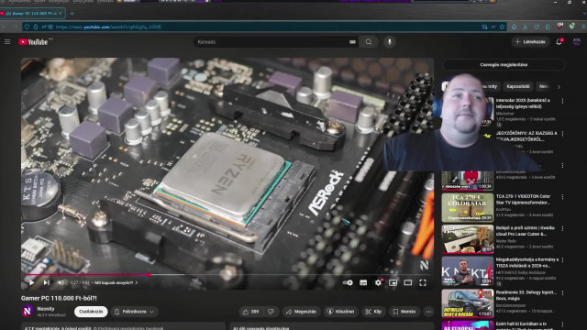
Task: Select the Kapcsolódó filter chip
Action: (x=518, y=86)
